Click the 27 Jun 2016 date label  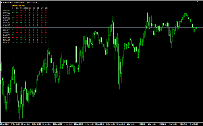pyautogui.click(x=5, y=124)
